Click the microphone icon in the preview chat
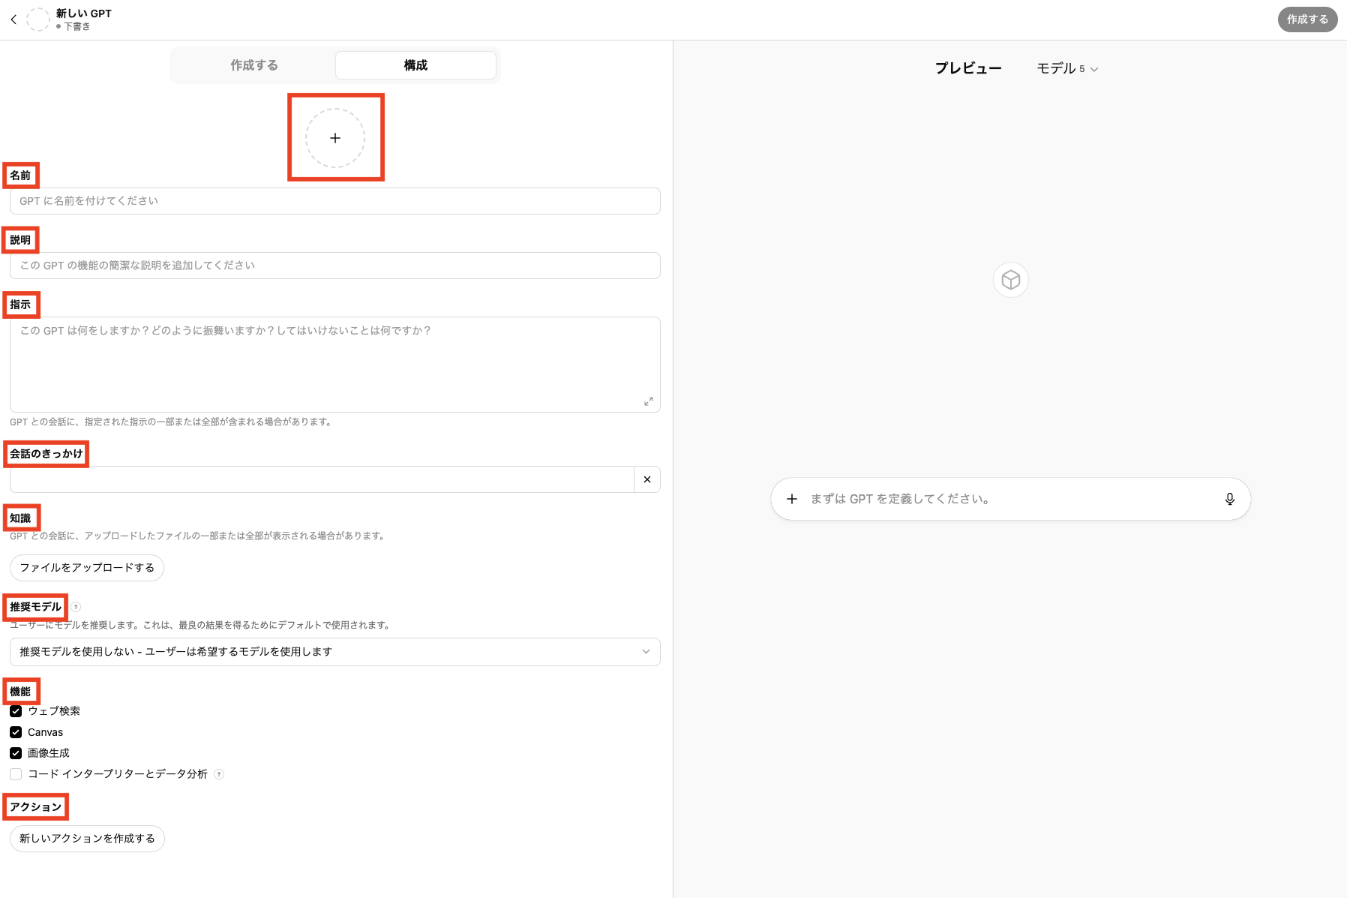The image size is (1347, 898). 1228,498
